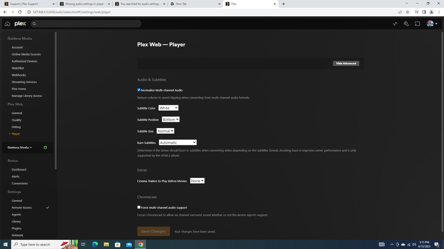Switch to Missing audio settings tab
The height and width of the screenshot is (249, 444).
click(x=85, y=4)
